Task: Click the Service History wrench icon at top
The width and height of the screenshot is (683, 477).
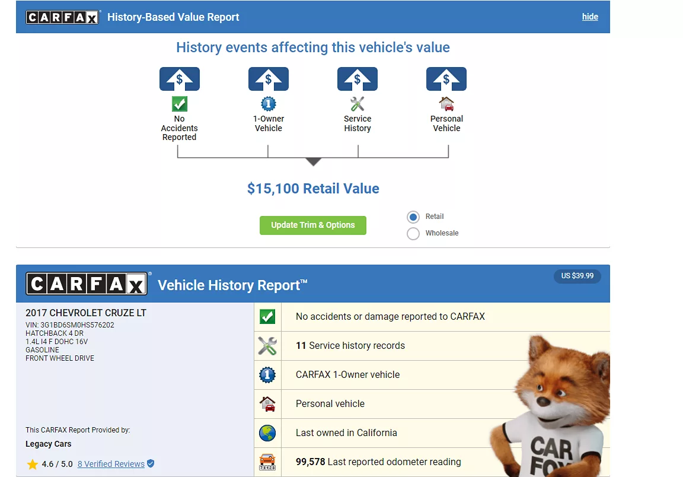Action: click(357, 104)
